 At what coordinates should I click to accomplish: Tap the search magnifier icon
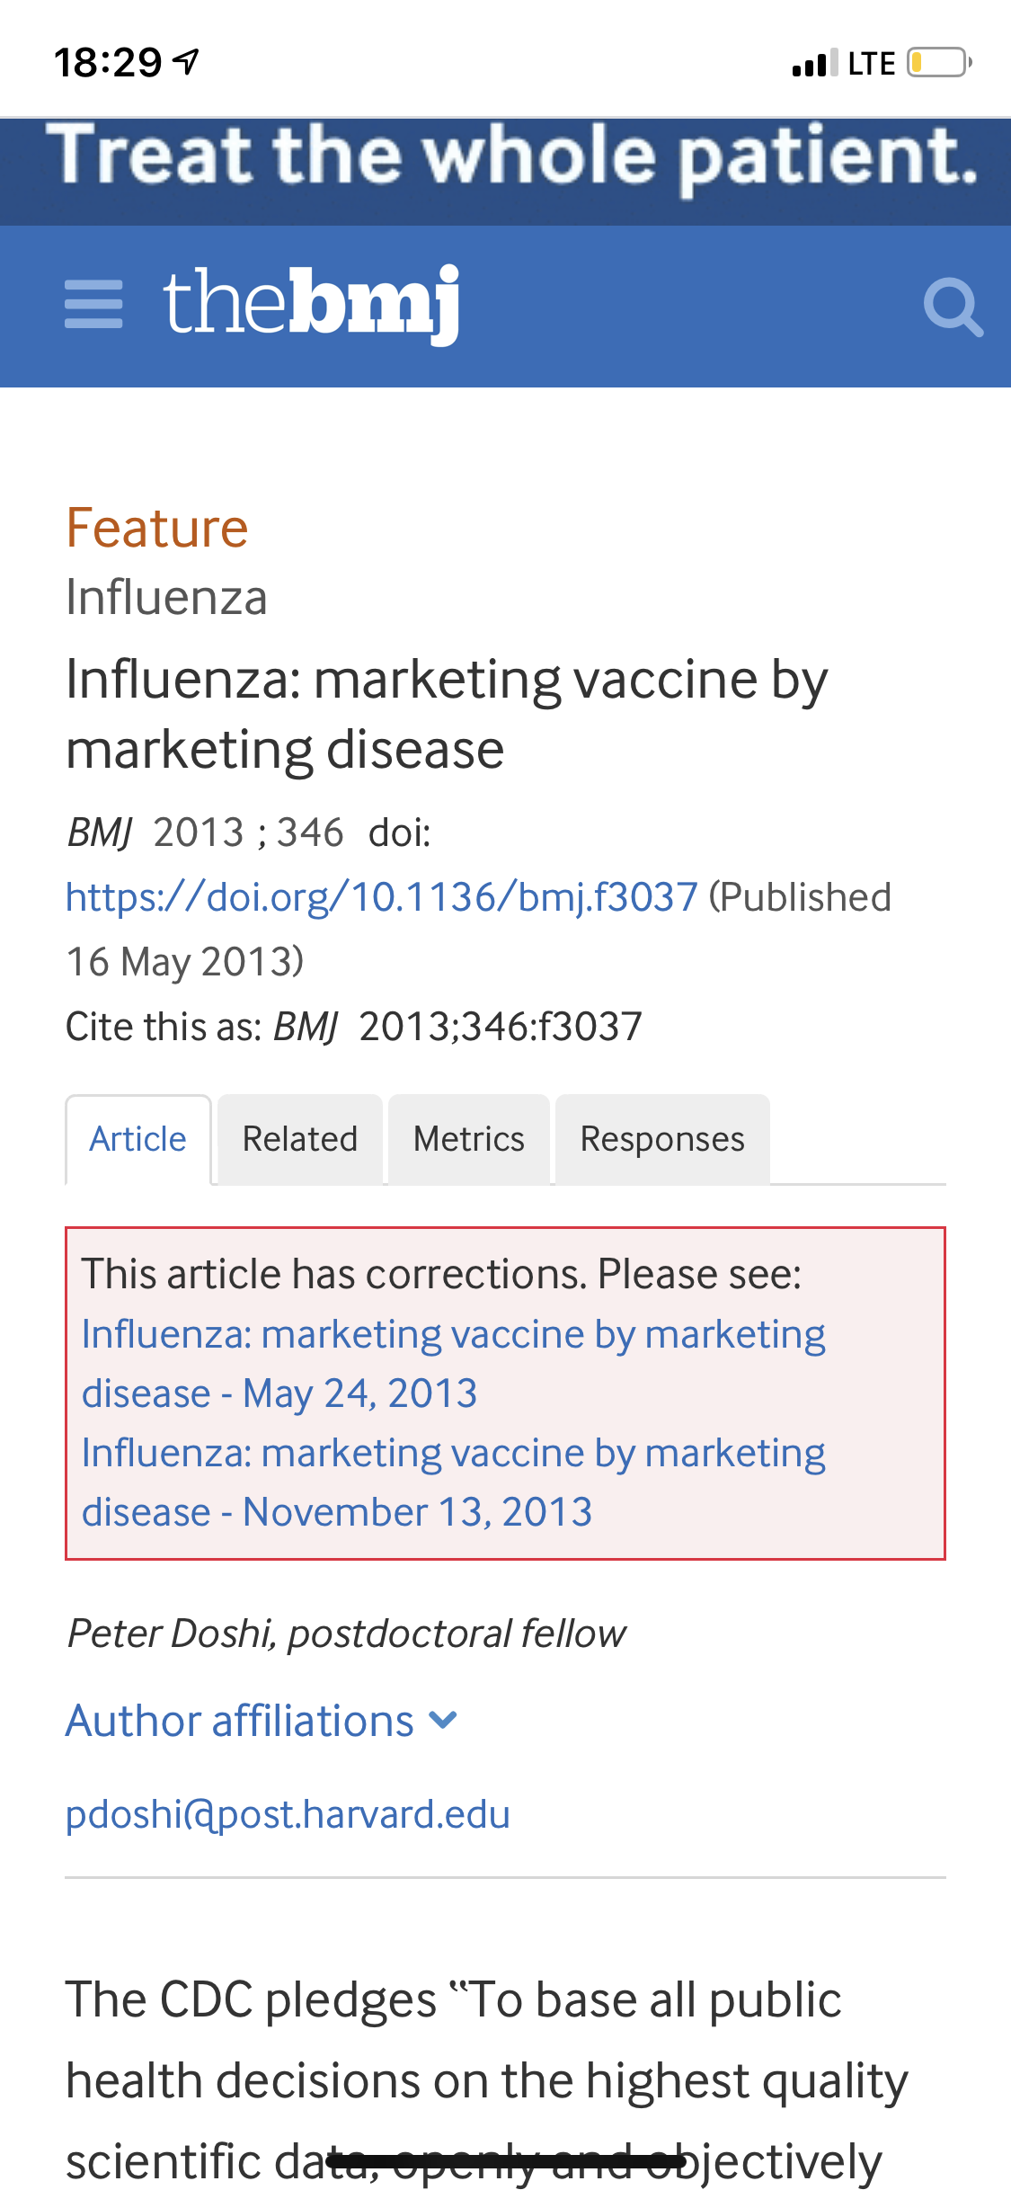click(x=953, y=307)
